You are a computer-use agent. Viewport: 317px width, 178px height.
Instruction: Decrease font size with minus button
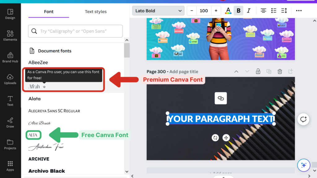pos(192,11)
